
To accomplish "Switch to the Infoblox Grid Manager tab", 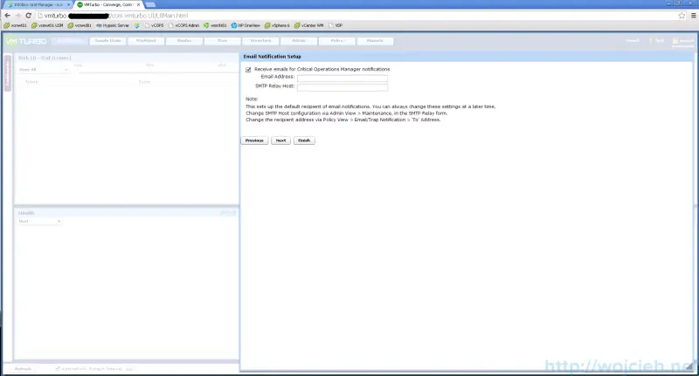I will coord(38,5).
